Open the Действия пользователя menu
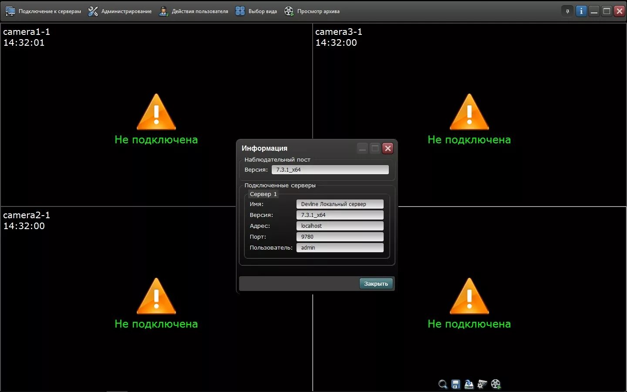The image size is (627, 392). click(193, 11)
